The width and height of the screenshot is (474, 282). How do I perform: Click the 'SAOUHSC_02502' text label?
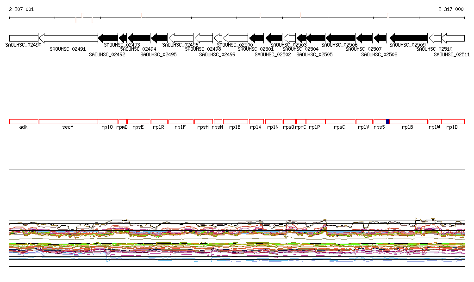point(273,54)
